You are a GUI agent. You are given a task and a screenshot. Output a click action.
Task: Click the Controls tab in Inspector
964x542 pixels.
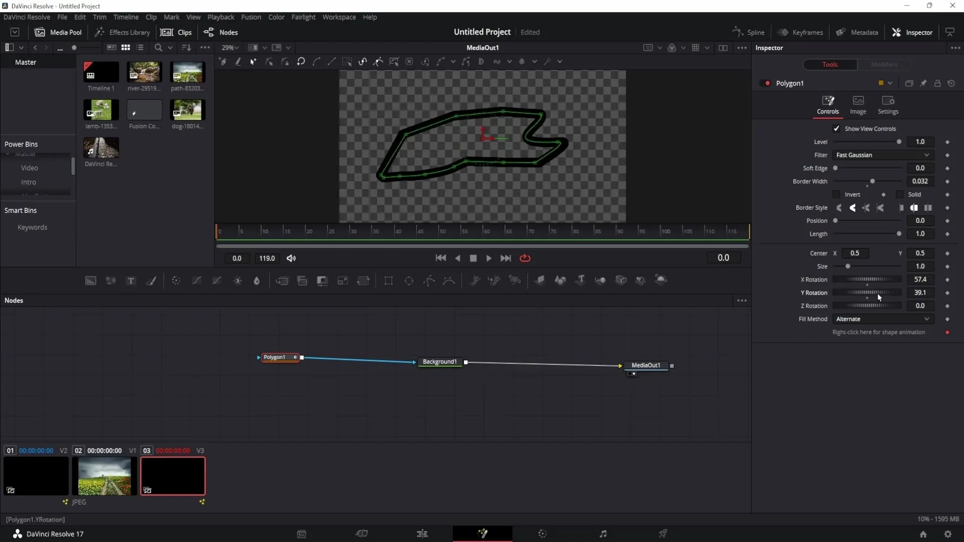click(828, 104)
